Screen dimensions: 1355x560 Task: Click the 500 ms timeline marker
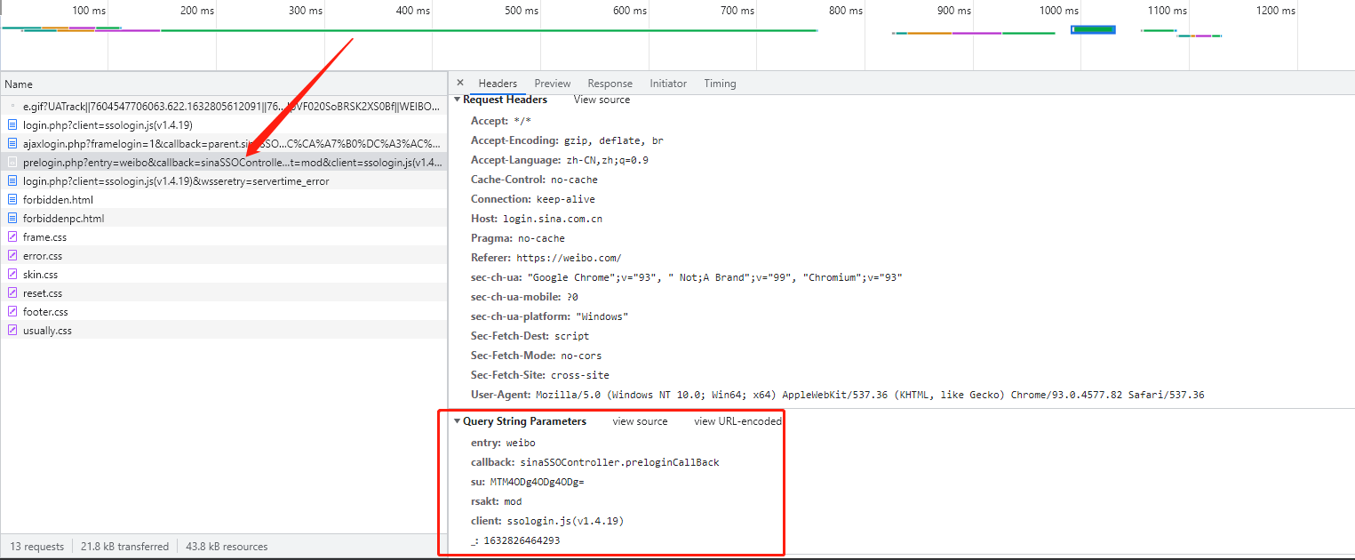pyautogui.click(x=521, y=11)
